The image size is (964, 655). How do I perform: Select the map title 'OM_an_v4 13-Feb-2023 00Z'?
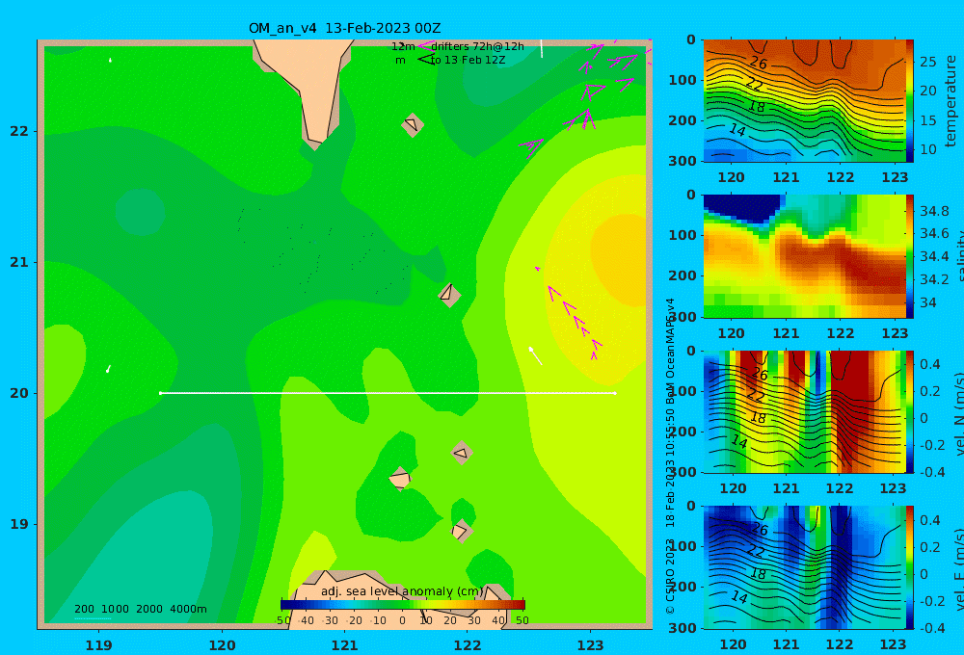point(344,28)
